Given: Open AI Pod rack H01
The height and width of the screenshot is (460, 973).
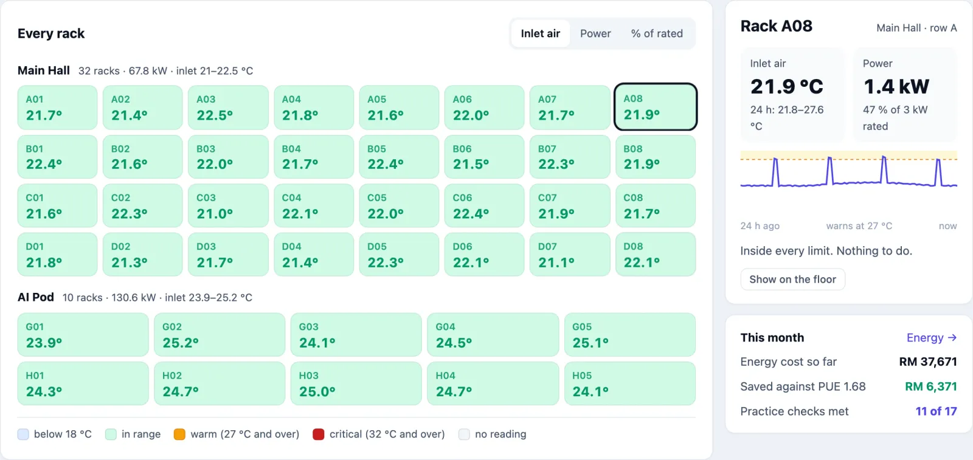Looking at the screenshot, I should (83, 383).
